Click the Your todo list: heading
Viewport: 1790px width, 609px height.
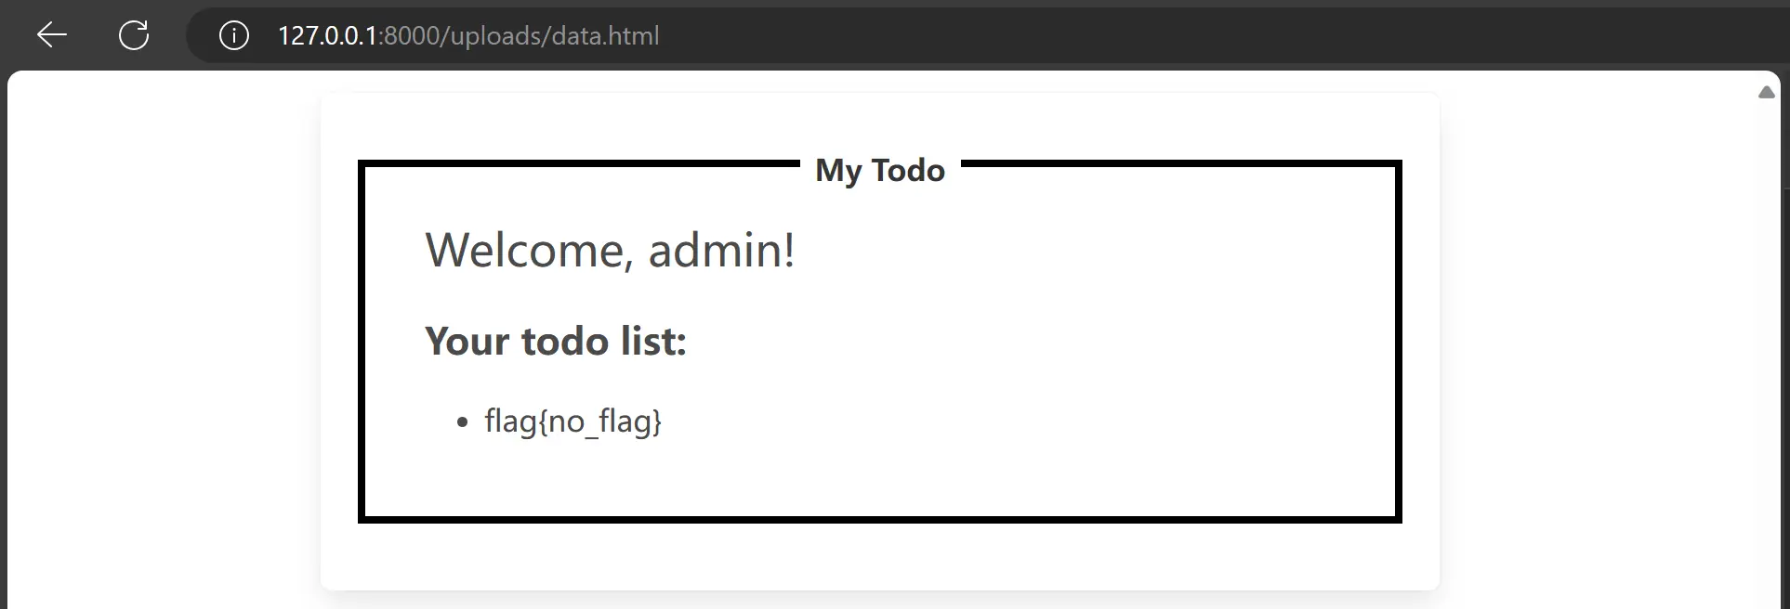(556, 341)
